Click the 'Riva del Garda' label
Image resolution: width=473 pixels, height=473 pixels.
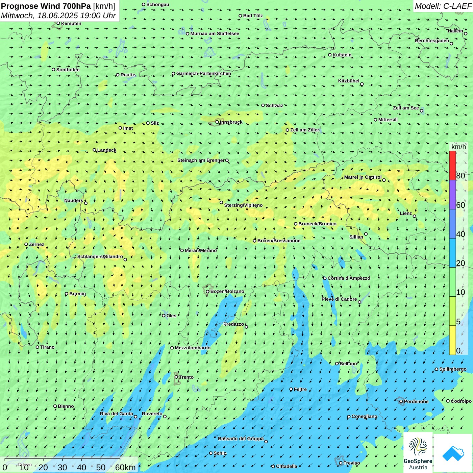[117, 414]
